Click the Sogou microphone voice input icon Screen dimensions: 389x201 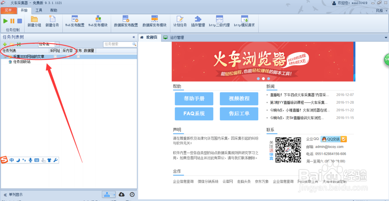click(x=30, y=160)
